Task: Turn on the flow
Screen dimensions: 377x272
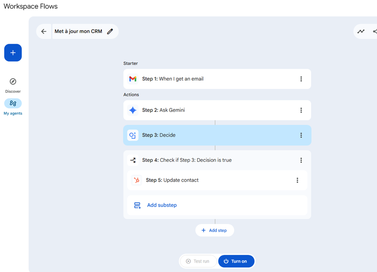Action: (236, 261)
